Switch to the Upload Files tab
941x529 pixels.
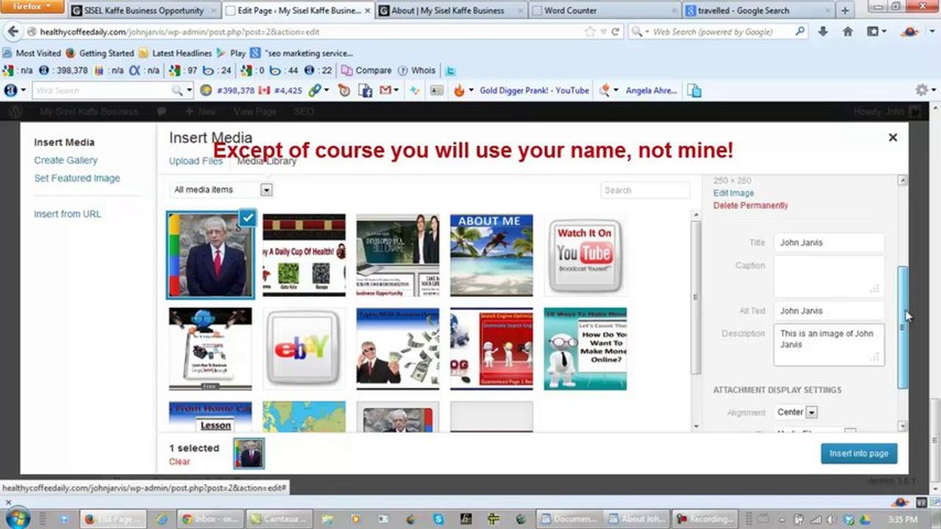point(196,161)
